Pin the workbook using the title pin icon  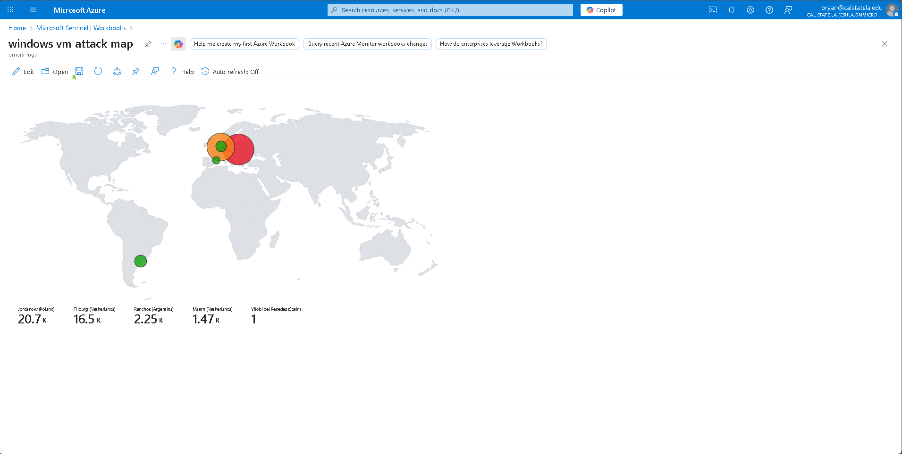(148, 44)
